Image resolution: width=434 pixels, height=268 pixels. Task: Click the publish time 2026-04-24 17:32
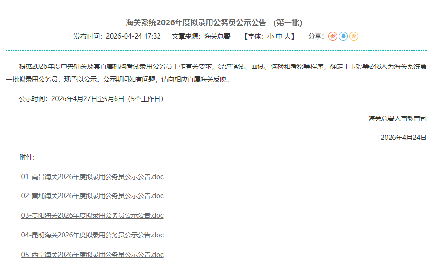point(133,36)
